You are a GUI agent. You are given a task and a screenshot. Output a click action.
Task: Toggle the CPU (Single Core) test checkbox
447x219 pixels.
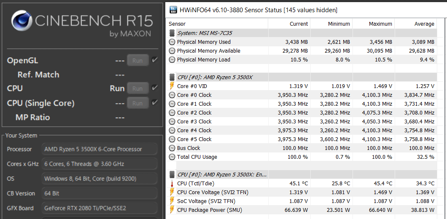point(154,102)
